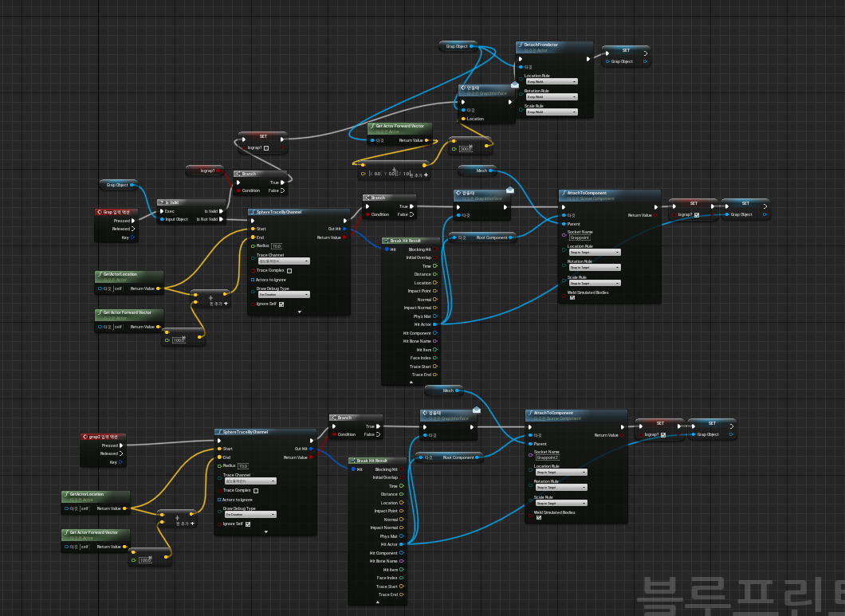Image resolution: width=845 pixels, height=616 pixels.
Task: Open Rotation Rule dropdown on Grappoint2 attach node
Action: (x=561, y=487)
